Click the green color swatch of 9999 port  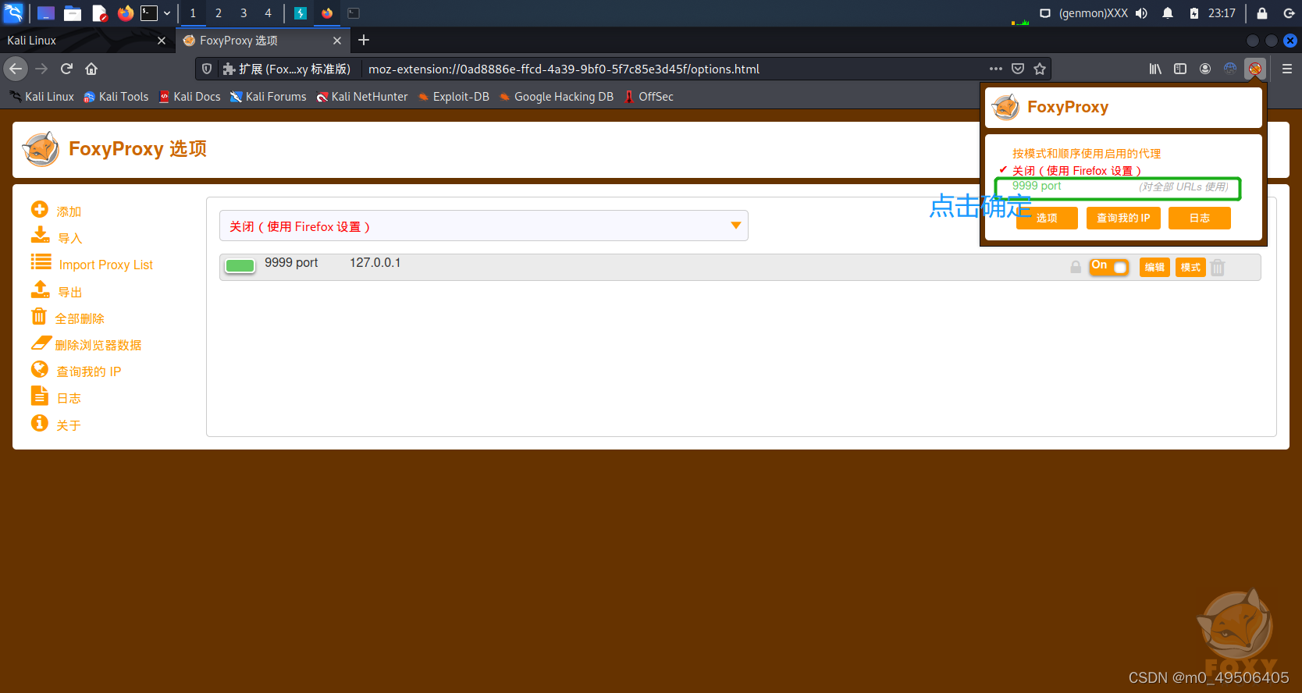[x=240, y=266]
